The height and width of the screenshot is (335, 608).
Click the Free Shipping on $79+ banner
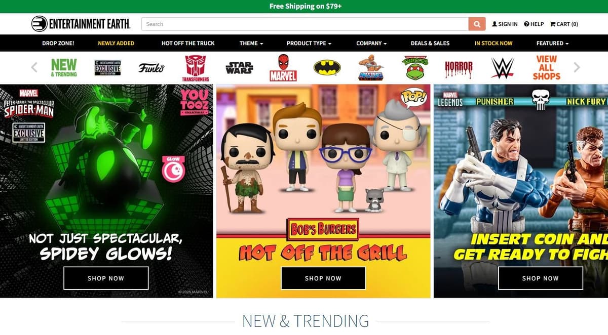click(306, 6)
